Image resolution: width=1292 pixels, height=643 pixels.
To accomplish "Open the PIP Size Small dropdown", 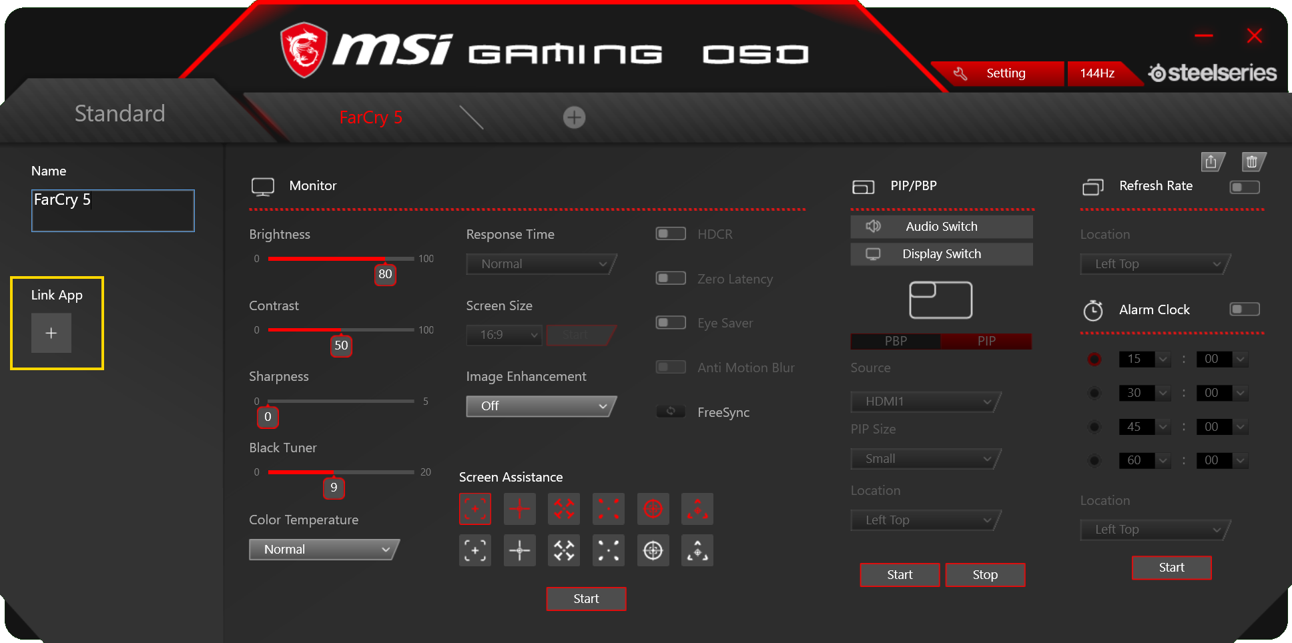I will click(926, 459).
